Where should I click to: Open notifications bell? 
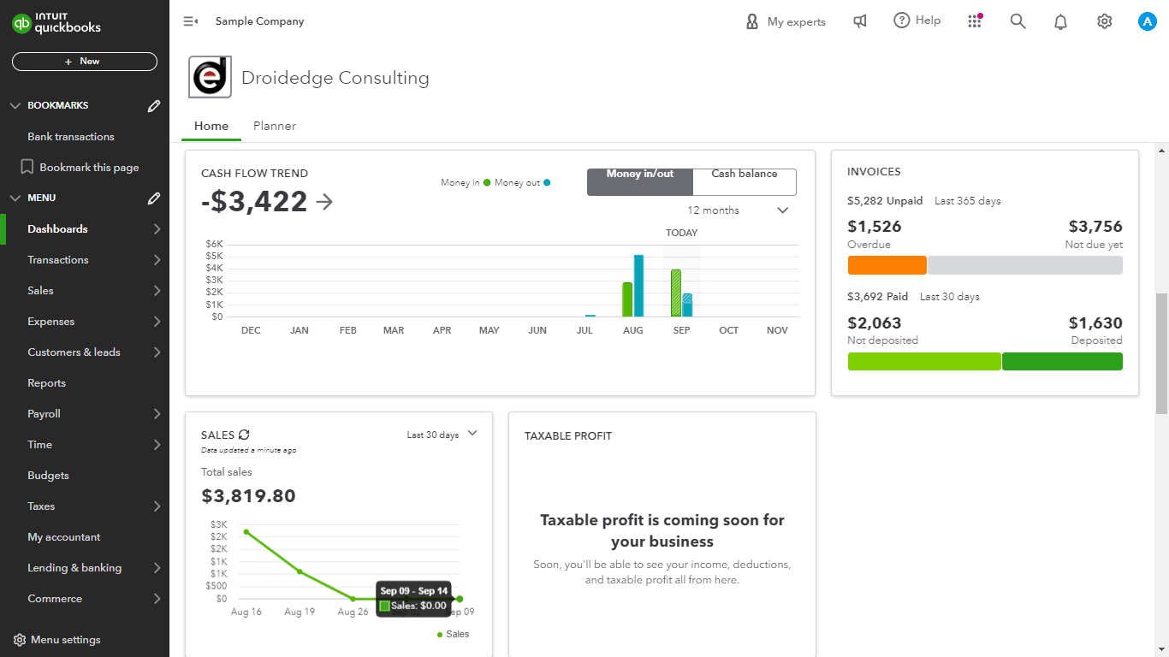1060,21
